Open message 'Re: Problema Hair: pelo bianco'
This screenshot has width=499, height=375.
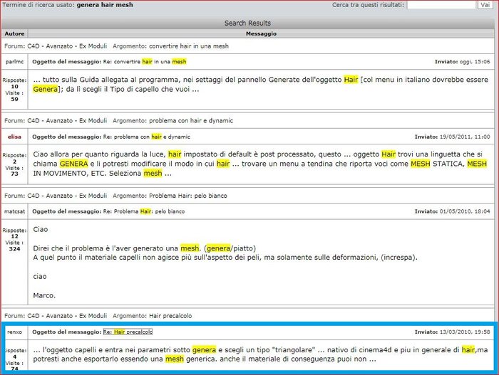pos(144,211)
